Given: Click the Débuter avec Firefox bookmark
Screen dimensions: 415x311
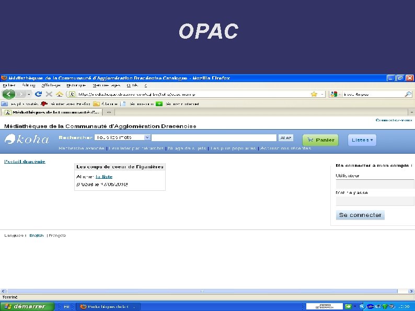Looking at the screenshot, I should tap(66, 104).
